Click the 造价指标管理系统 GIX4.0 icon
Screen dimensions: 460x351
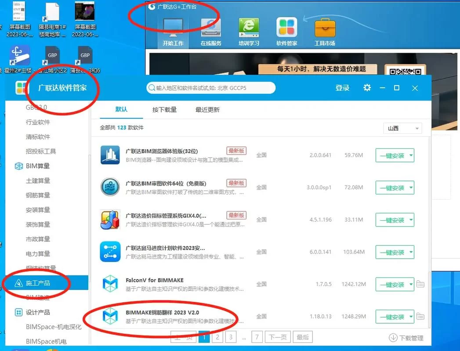coord(110,219)
